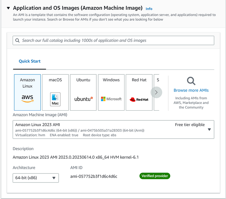The width and height of the screenshot is (226, 199).
Task: Click the AMI ID ami-057752b3f1d6c4d6c text
Action: 94,176
